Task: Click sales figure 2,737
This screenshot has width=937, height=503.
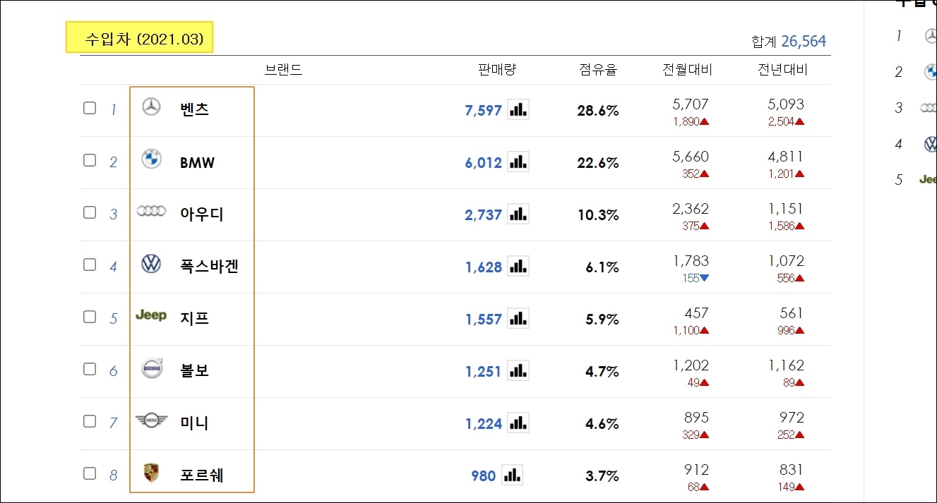Action: 483,215
